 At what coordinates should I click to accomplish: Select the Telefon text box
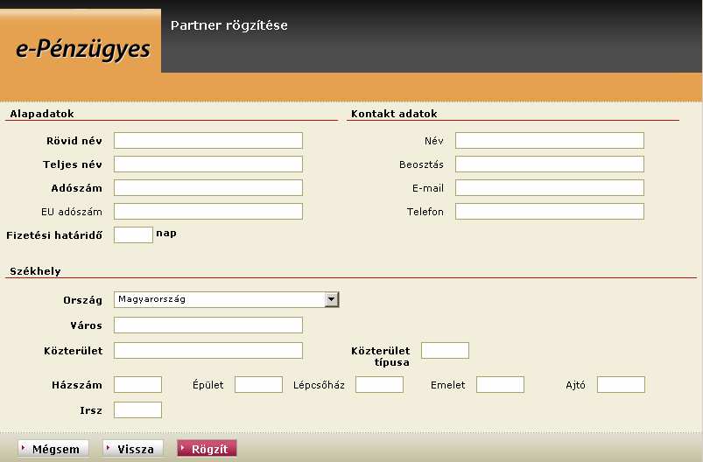(x=550, y=212)
